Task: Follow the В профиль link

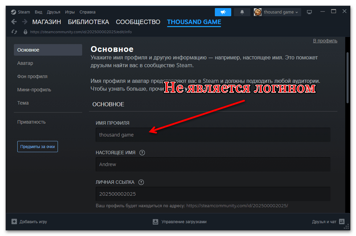Action: [x=325, y=40]
